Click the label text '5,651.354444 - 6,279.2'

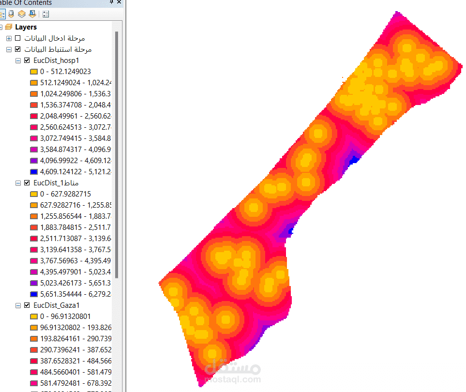76,294
